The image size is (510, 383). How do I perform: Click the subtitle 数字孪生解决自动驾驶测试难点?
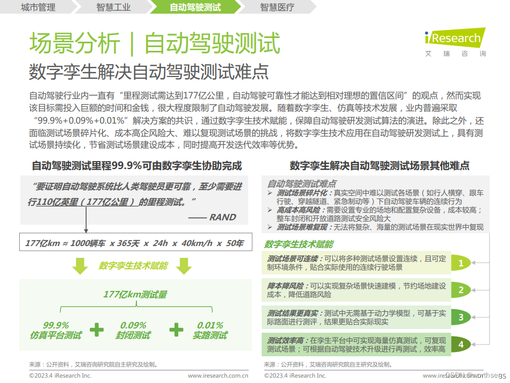(149, 72)
